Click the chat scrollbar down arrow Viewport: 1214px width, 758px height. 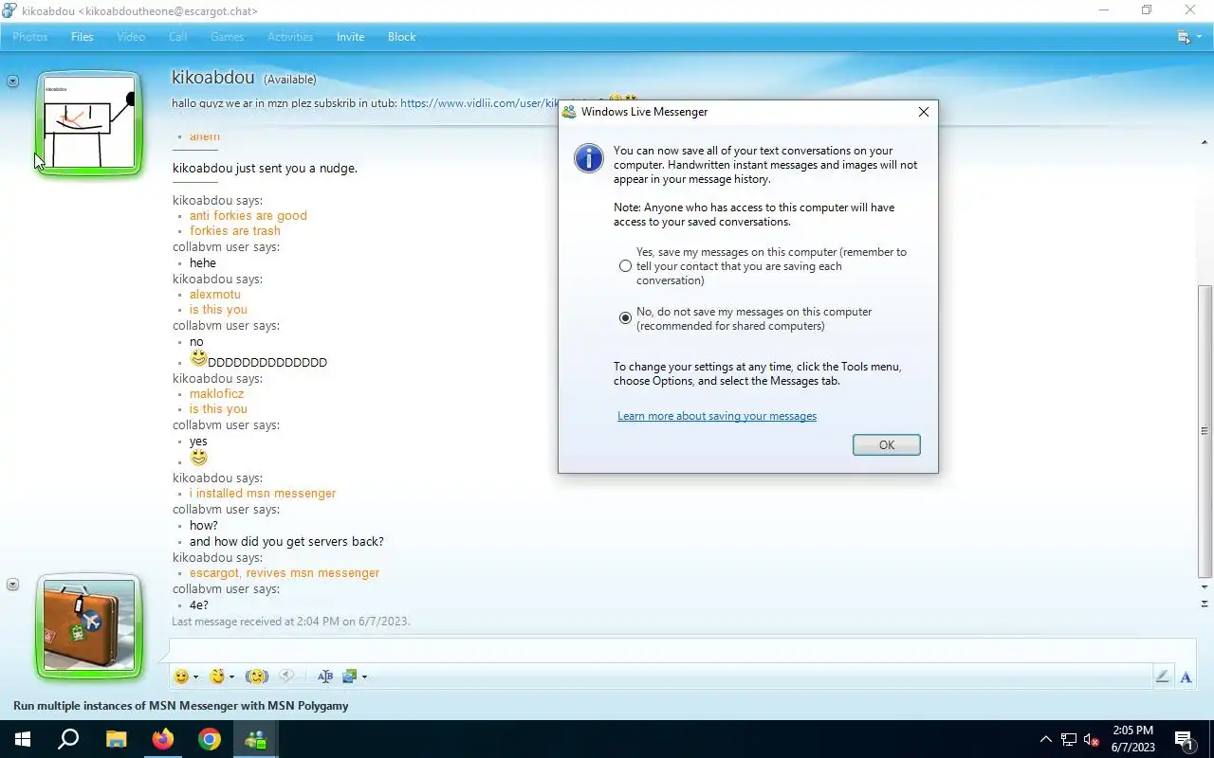(x=1205, y=587)
